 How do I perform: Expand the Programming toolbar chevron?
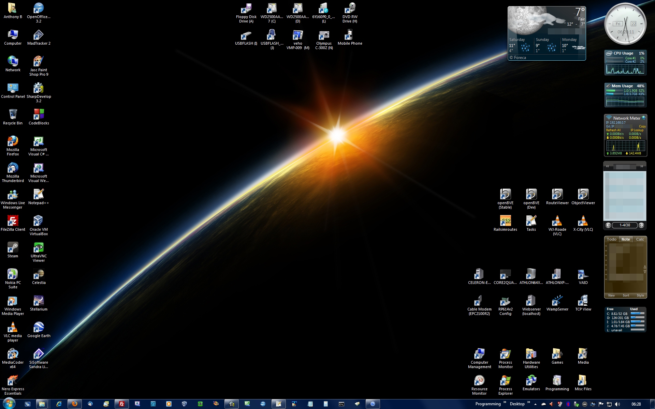[505, 402]
